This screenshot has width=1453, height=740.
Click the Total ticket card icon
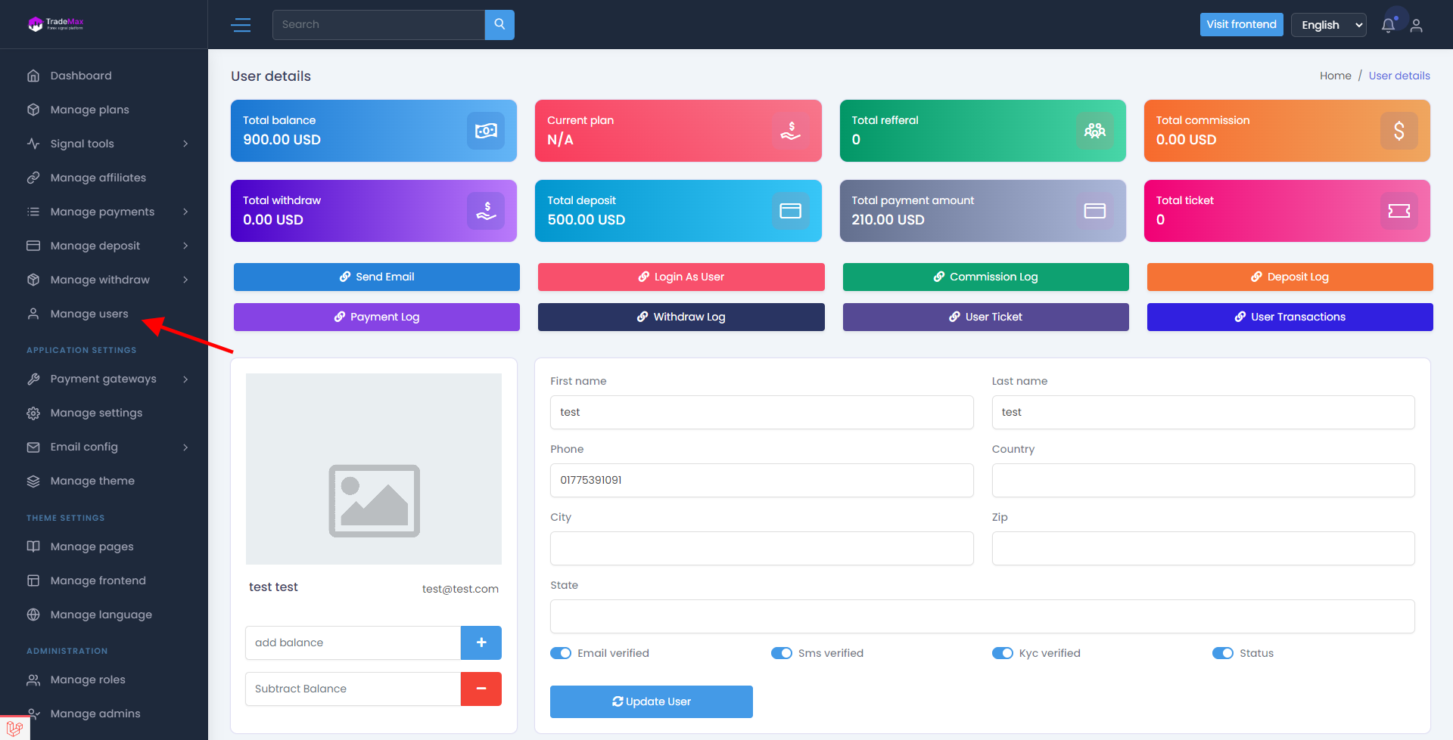pyautogui.click(x=1399, y=211)
